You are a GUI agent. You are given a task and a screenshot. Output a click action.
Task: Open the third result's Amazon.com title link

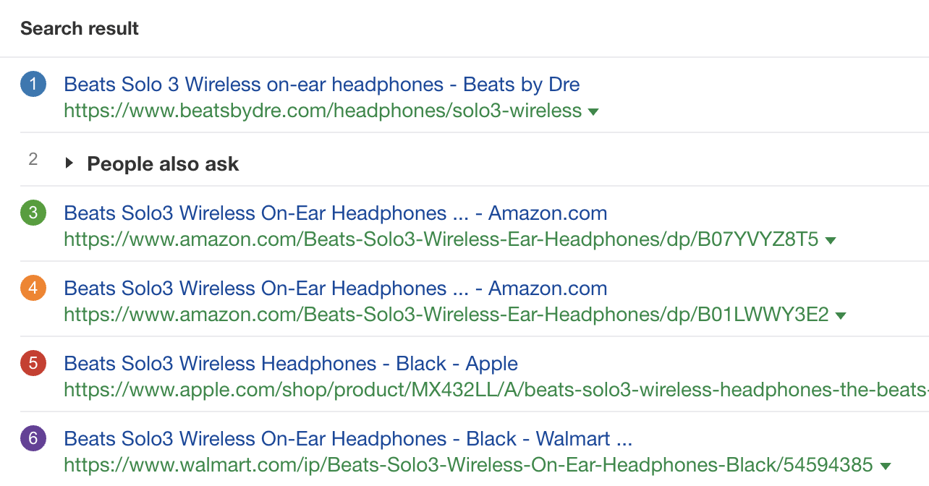tap(335, 213)
